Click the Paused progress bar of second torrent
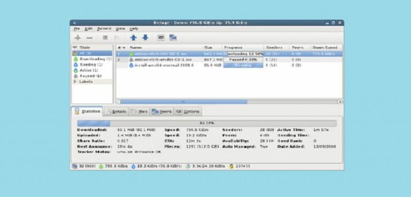 tap(243, 59)
